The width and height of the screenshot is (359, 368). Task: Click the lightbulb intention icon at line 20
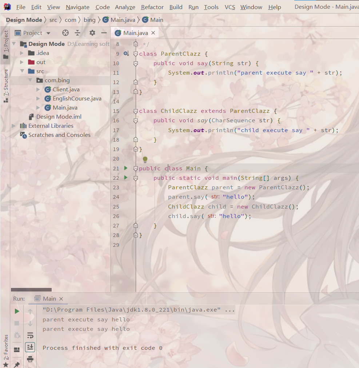coord(145,159)
